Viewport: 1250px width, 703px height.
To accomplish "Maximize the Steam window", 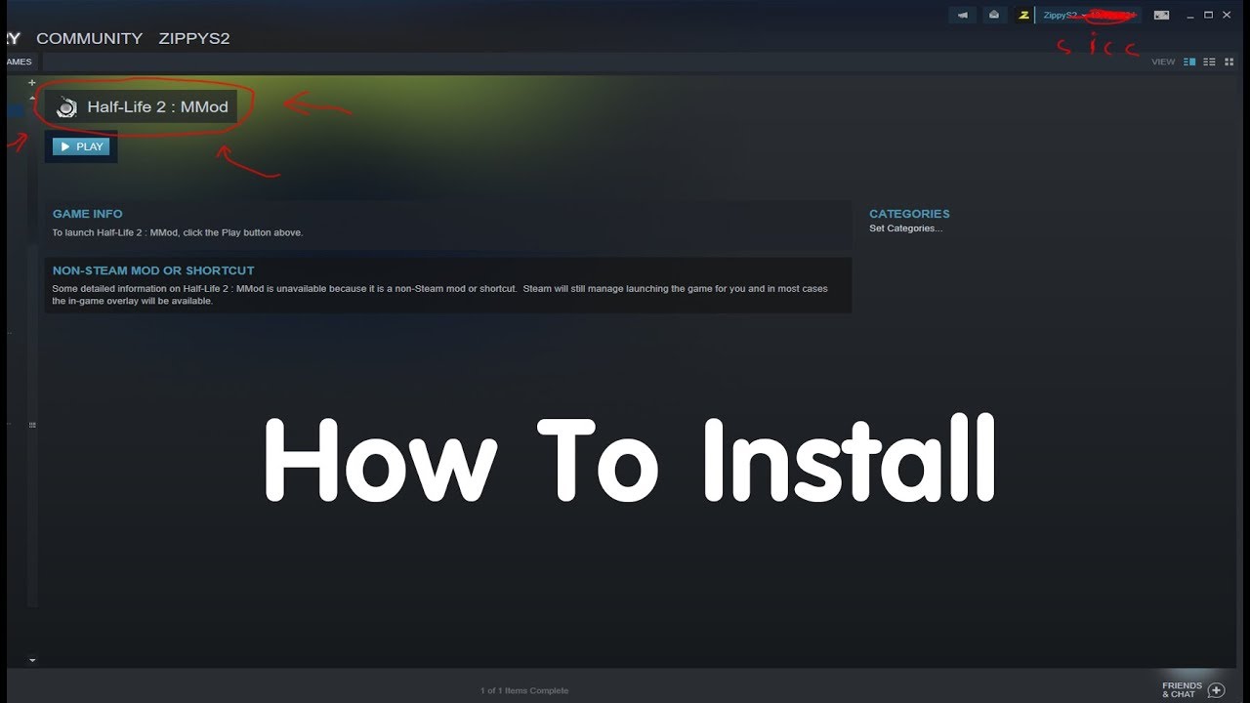I will pyautogui.click(x=1208, y=15).
